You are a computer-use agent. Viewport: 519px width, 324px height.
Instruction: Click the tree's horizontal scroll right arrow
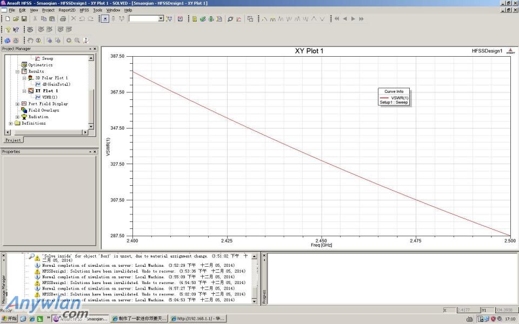coord(85,132)
